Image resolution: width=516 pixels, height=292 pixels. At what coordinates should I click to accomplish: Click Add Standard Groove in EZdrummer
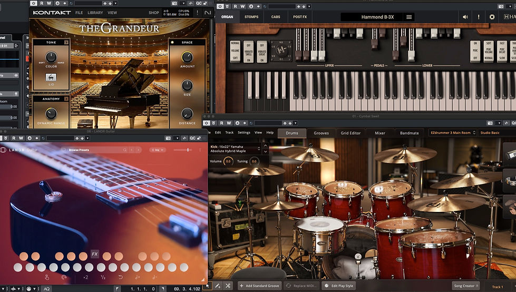[260, 286]
